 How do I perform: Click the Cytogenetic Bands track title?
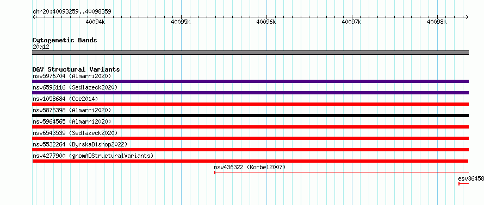[65, 40]
